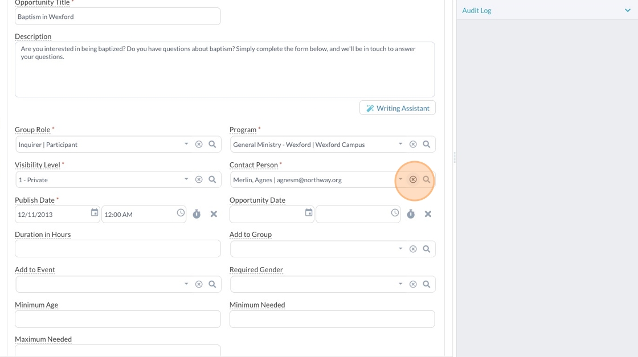Expand the Group Role dropdown
The height and width of the screenshot is (357, 638).
point(186,144)
